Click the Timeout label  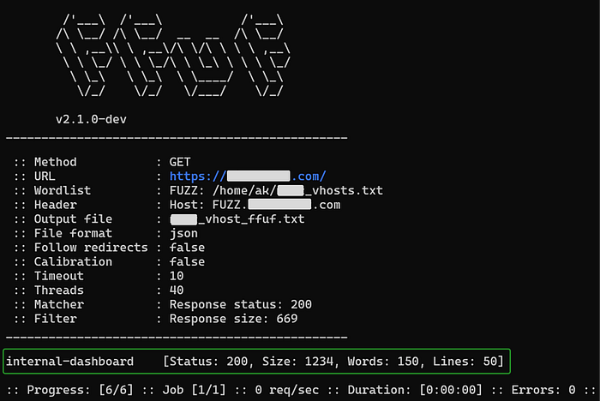point(59,276)
